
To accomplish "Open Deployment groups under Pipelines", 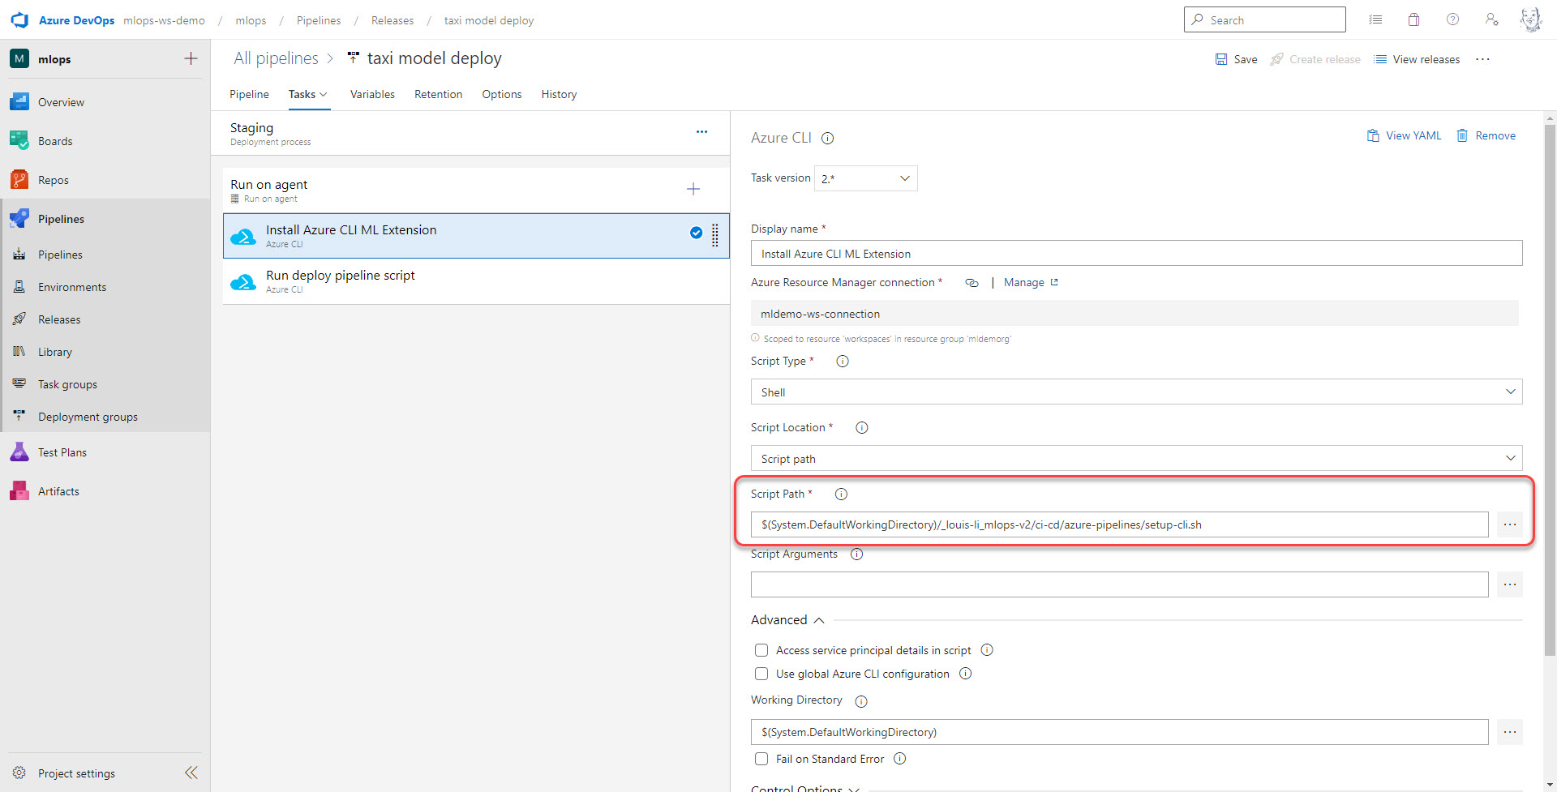I will tap(105, 417).
